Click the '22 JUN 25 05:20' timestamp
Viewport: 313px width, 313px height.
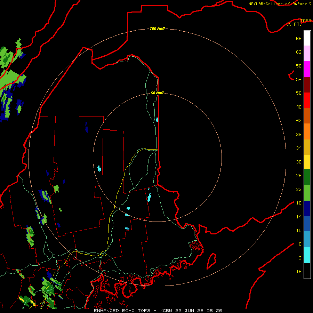[199, 311]
